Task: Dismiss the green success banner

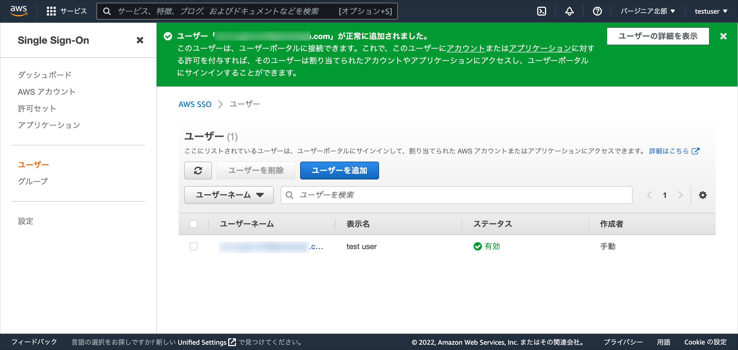Action: tap(723, 36)
